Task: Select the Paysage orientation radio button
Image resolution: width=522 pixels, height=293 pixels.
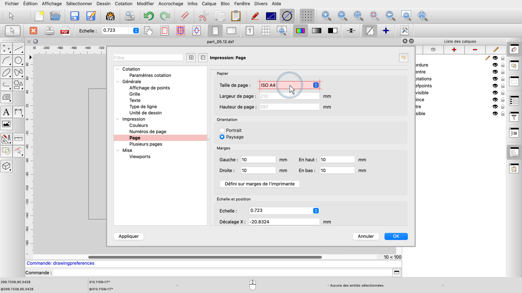Action: tap(222, 137)
